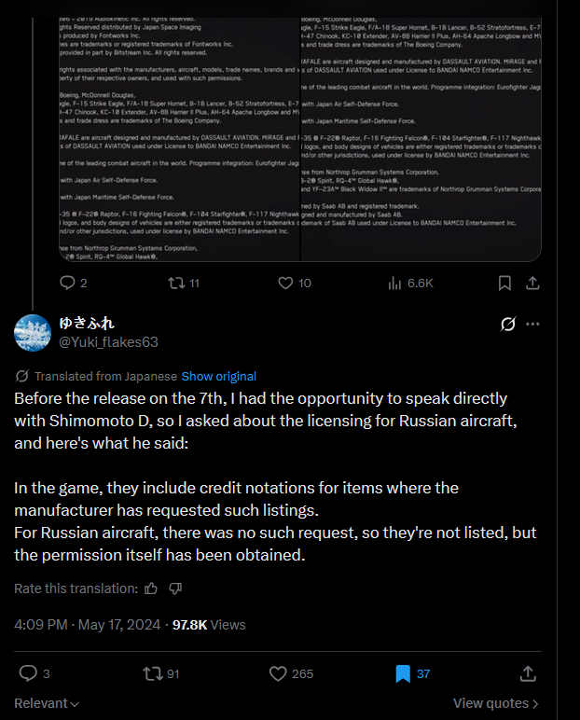
Task: Click the Grok explain icon beside the username
Action: (508, 324)
